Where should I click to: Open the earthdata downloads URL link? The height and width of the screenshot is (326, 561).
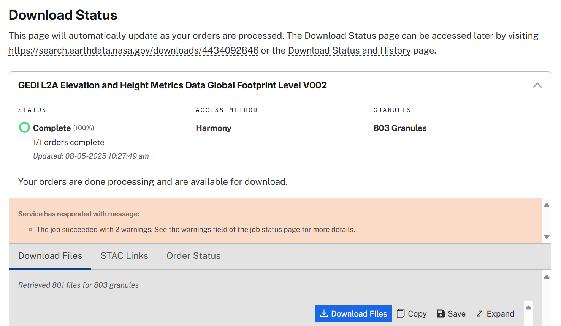tap(133, 50)
